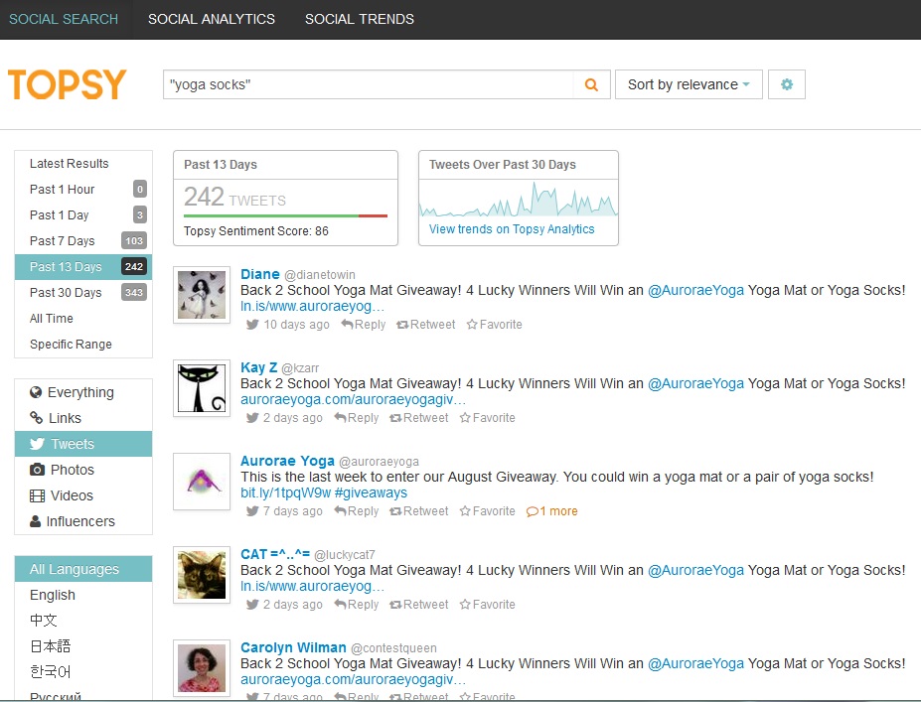Filter results to Videos
The width and height of the screenshot is (921, 702).
coord(83,496)
